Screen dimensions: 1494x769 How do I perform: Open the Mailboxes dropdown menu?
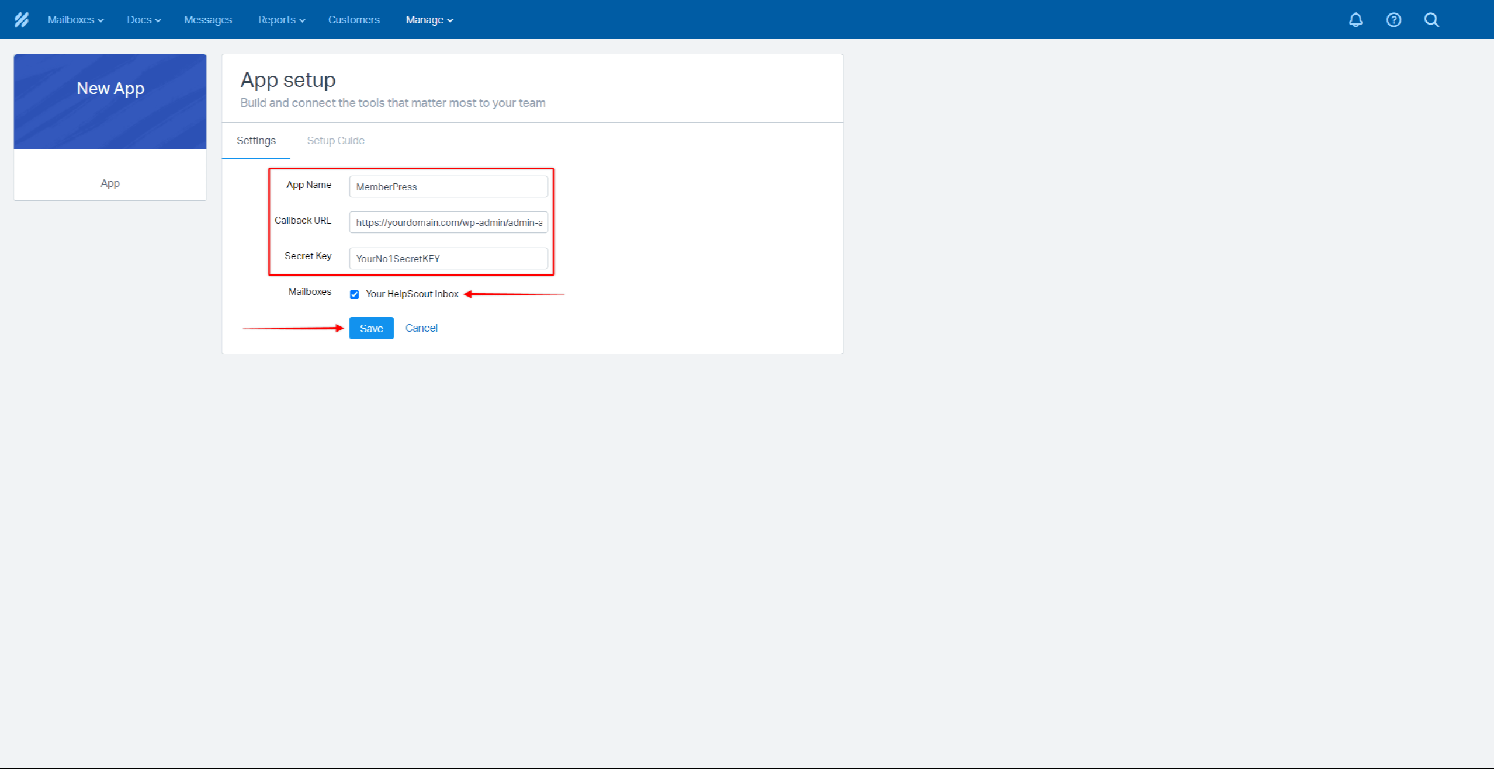pyautogui.click(x=77, y=20)
